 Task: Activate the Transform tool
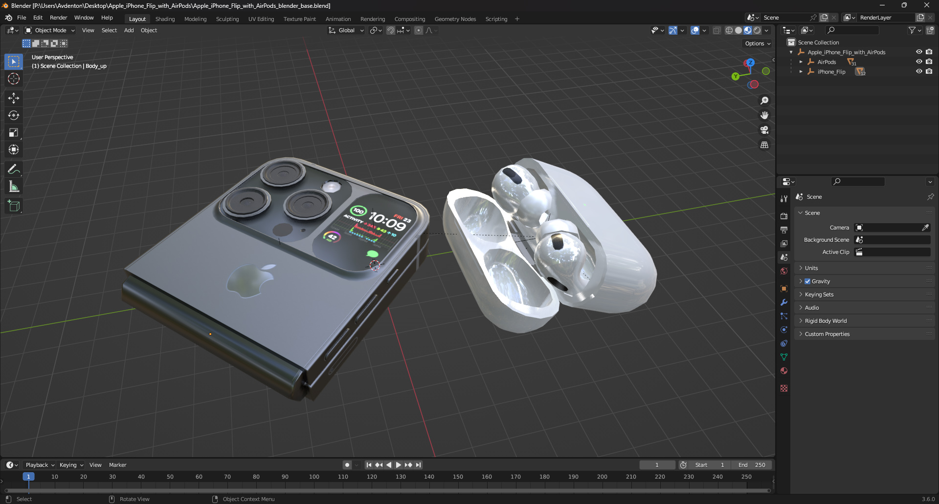[x=14, y=149]
